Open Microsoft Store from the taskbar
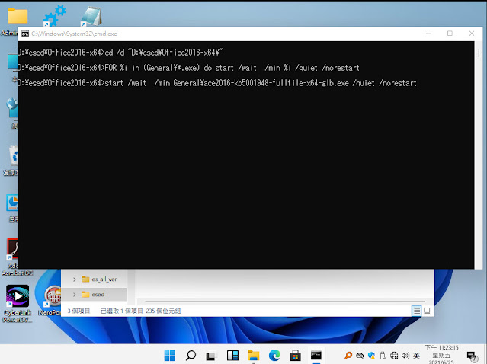487x364 pixels. coord(295,356)
